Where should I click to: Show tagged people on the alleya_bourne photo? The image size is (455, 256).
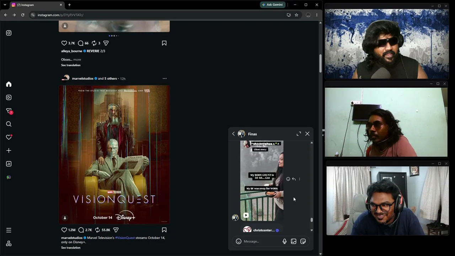click(65, 26)
